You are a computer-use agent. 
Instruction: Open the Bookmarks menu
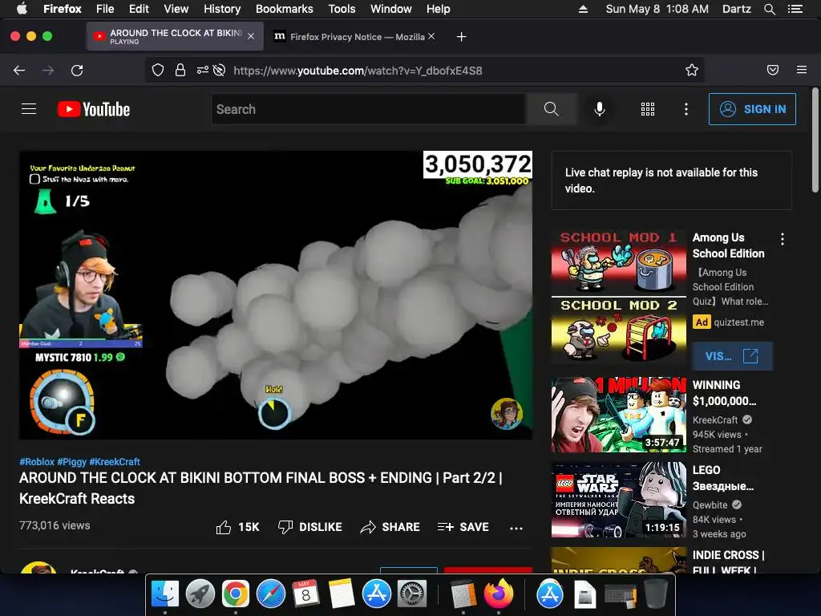pos(285,9)
